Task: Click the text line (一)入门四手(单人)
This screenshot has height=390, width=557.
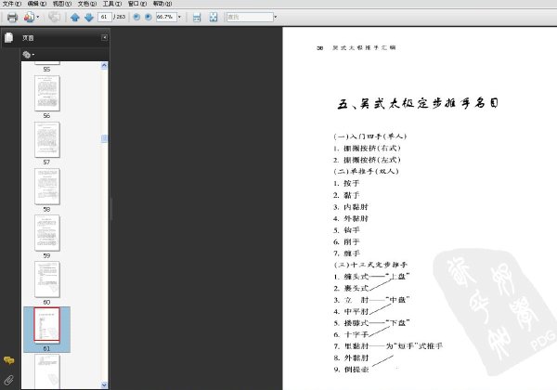Action: point(369,136)
